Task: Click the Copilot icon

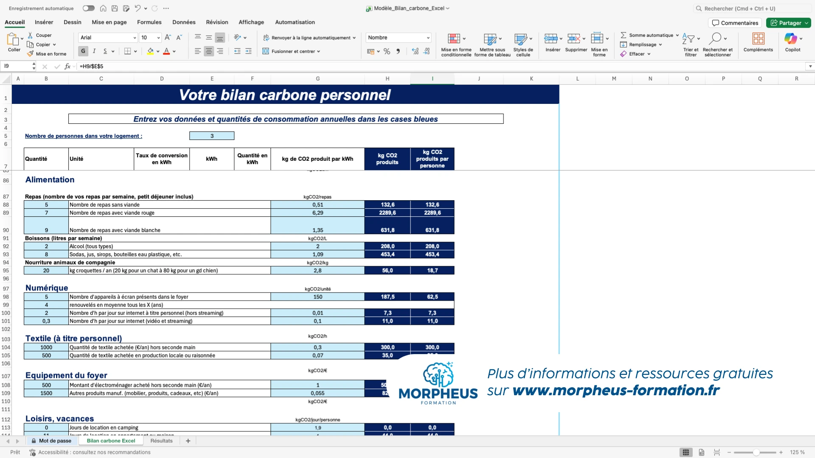Action: coord(790,39)
